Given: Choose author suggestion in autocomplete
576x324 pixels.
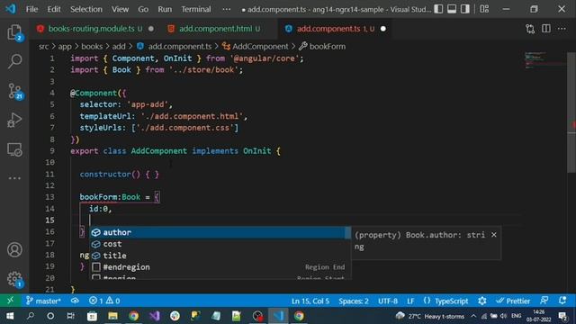Looking at the screenshot, I should pyautogui.click(x=220, y=232).
